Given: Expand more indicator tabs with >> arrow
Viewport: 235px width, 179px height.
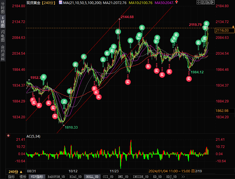Looking at the screenshot, I should click(x=183, y=177).
